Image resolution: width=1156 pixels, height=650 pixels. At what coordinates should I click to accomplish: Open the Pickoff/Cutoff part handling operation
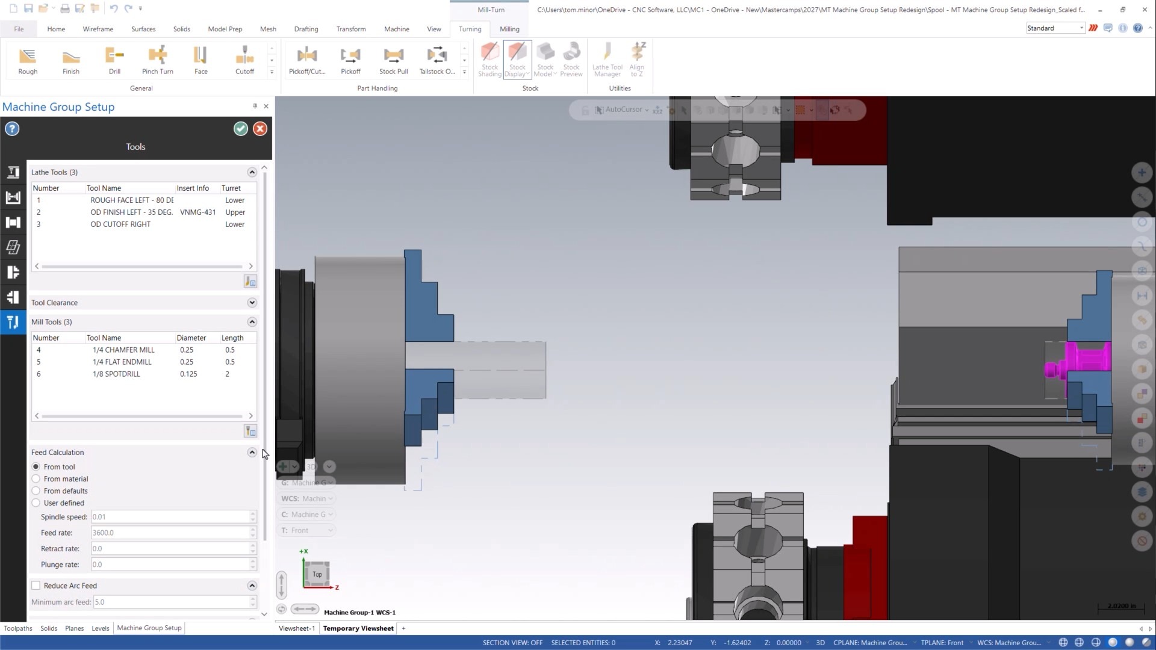(x=307, y=61)
